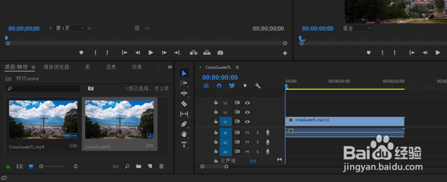Step back one frame in Program monitor

coord(425,53)
